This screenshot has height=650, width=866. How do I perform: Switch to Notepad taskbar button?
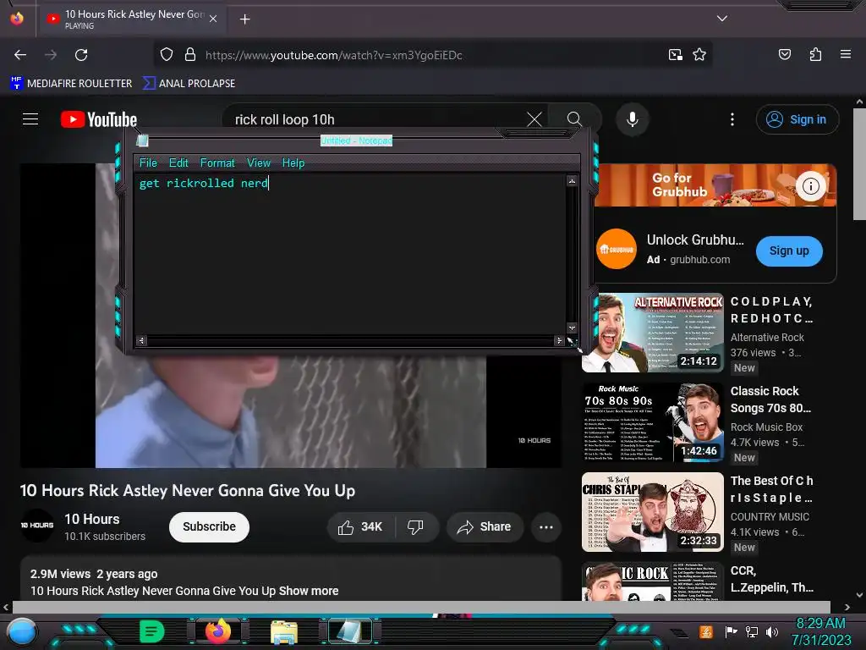350,631
